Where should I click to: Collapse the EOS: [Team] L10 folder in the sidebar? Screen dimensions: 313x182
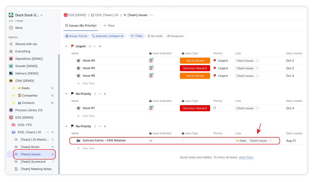(x=14, y=132)
